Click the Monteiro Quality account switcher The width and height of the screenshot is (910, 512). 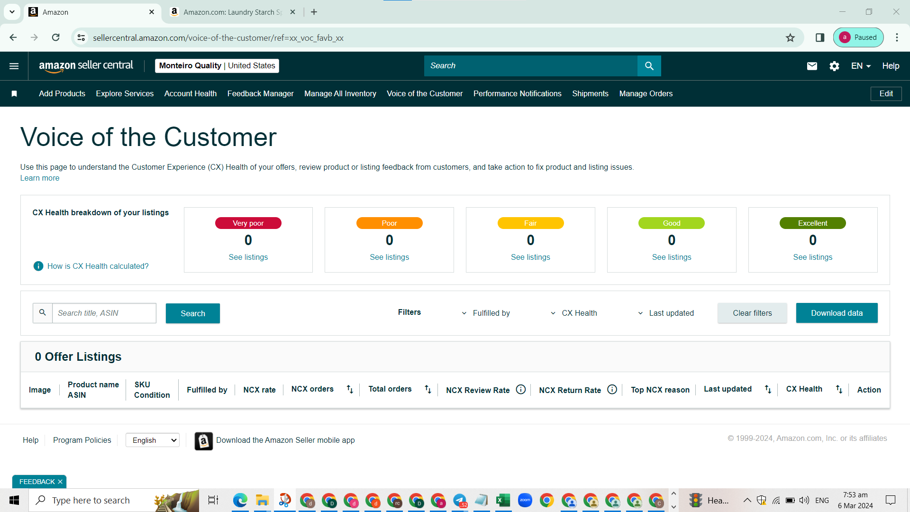click(217, 66)
